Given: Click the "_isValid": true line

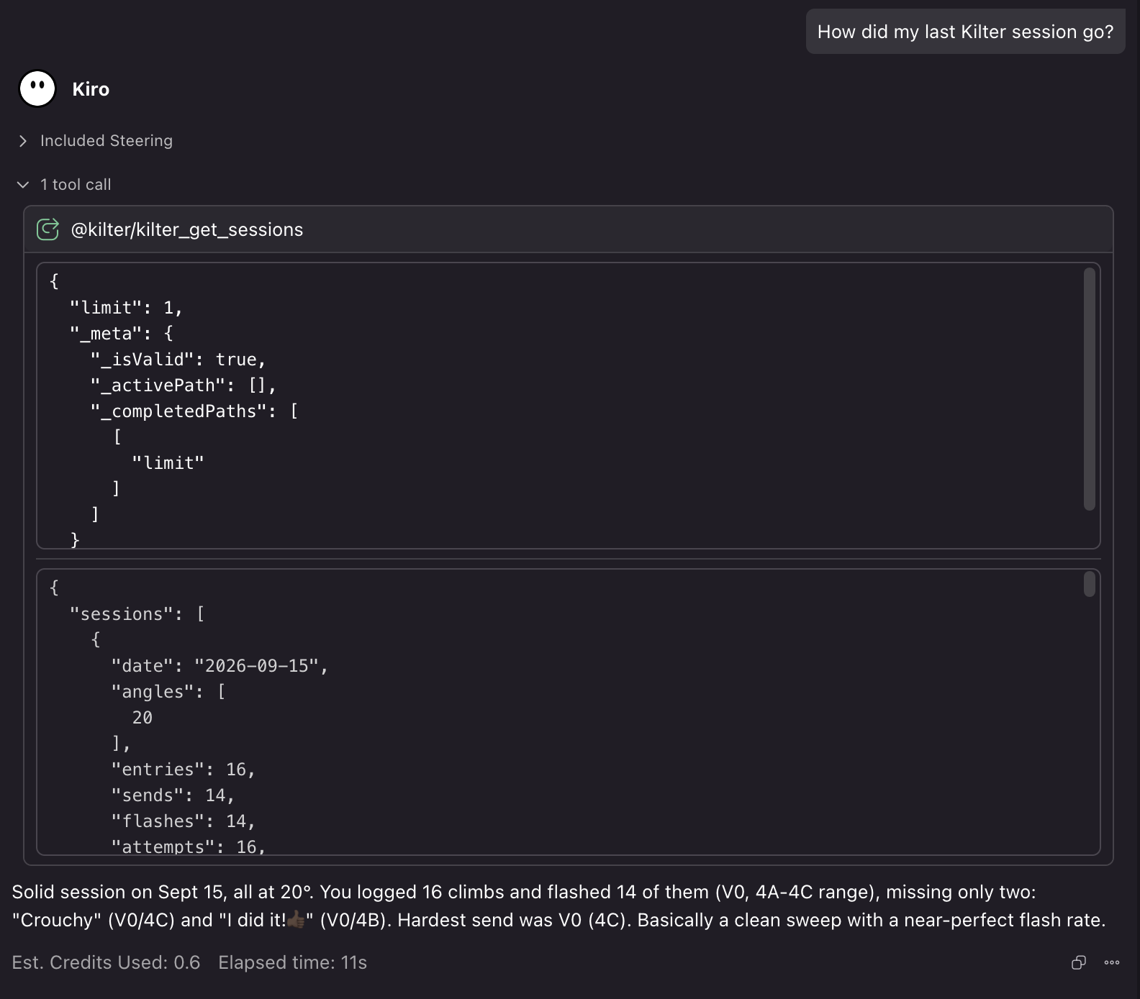Looking at the screenshot, I should (x=178, y=360).
